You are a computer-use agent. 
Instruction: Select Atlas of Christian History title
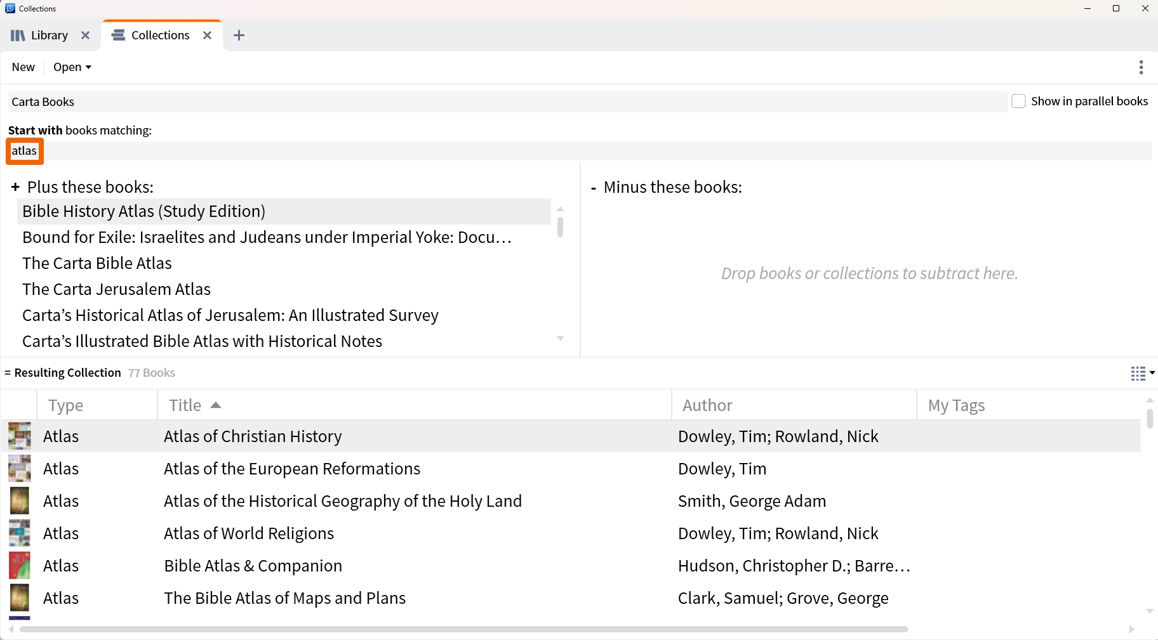(253, 436)
